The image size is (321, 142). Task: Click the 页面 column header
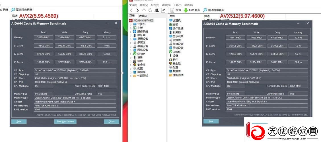172,16
